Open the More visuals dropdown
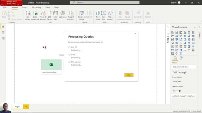 click(110, 15)
